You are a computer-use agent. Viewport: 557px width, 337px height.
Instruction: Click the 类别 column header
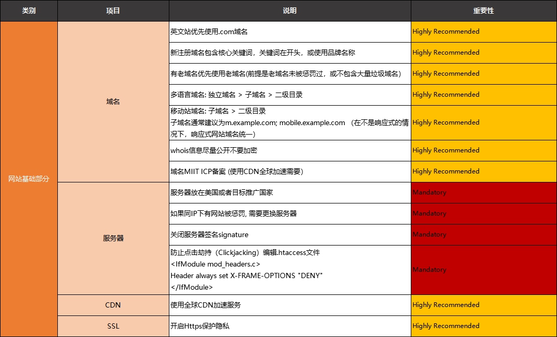click(x=29, y=11)
